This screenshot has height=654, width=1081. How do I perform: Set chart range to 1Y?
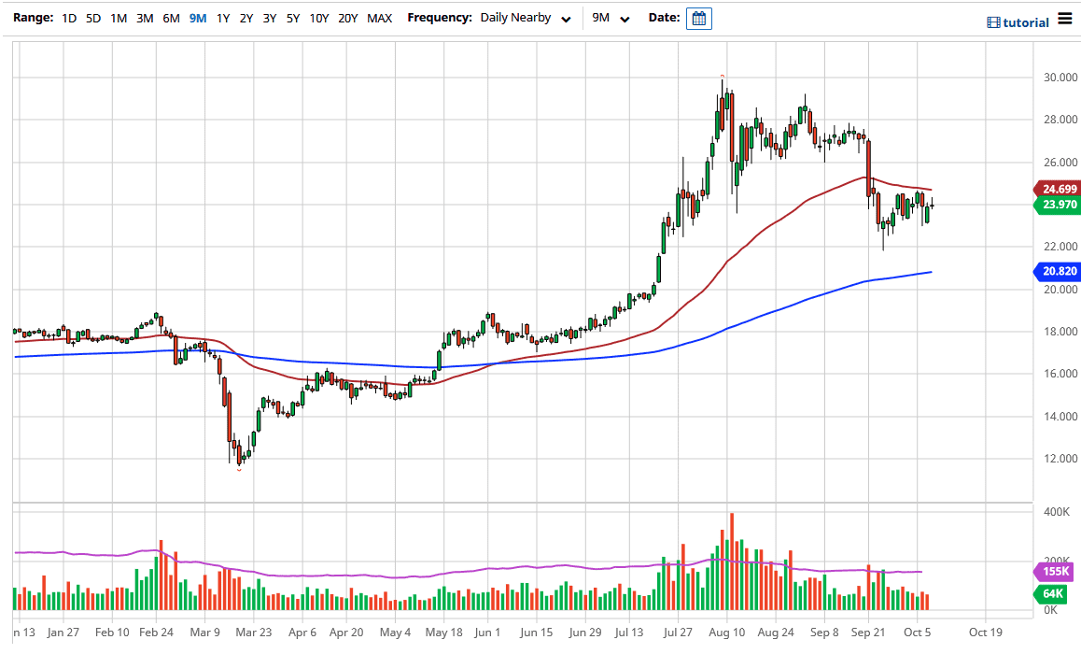[223, 19]
